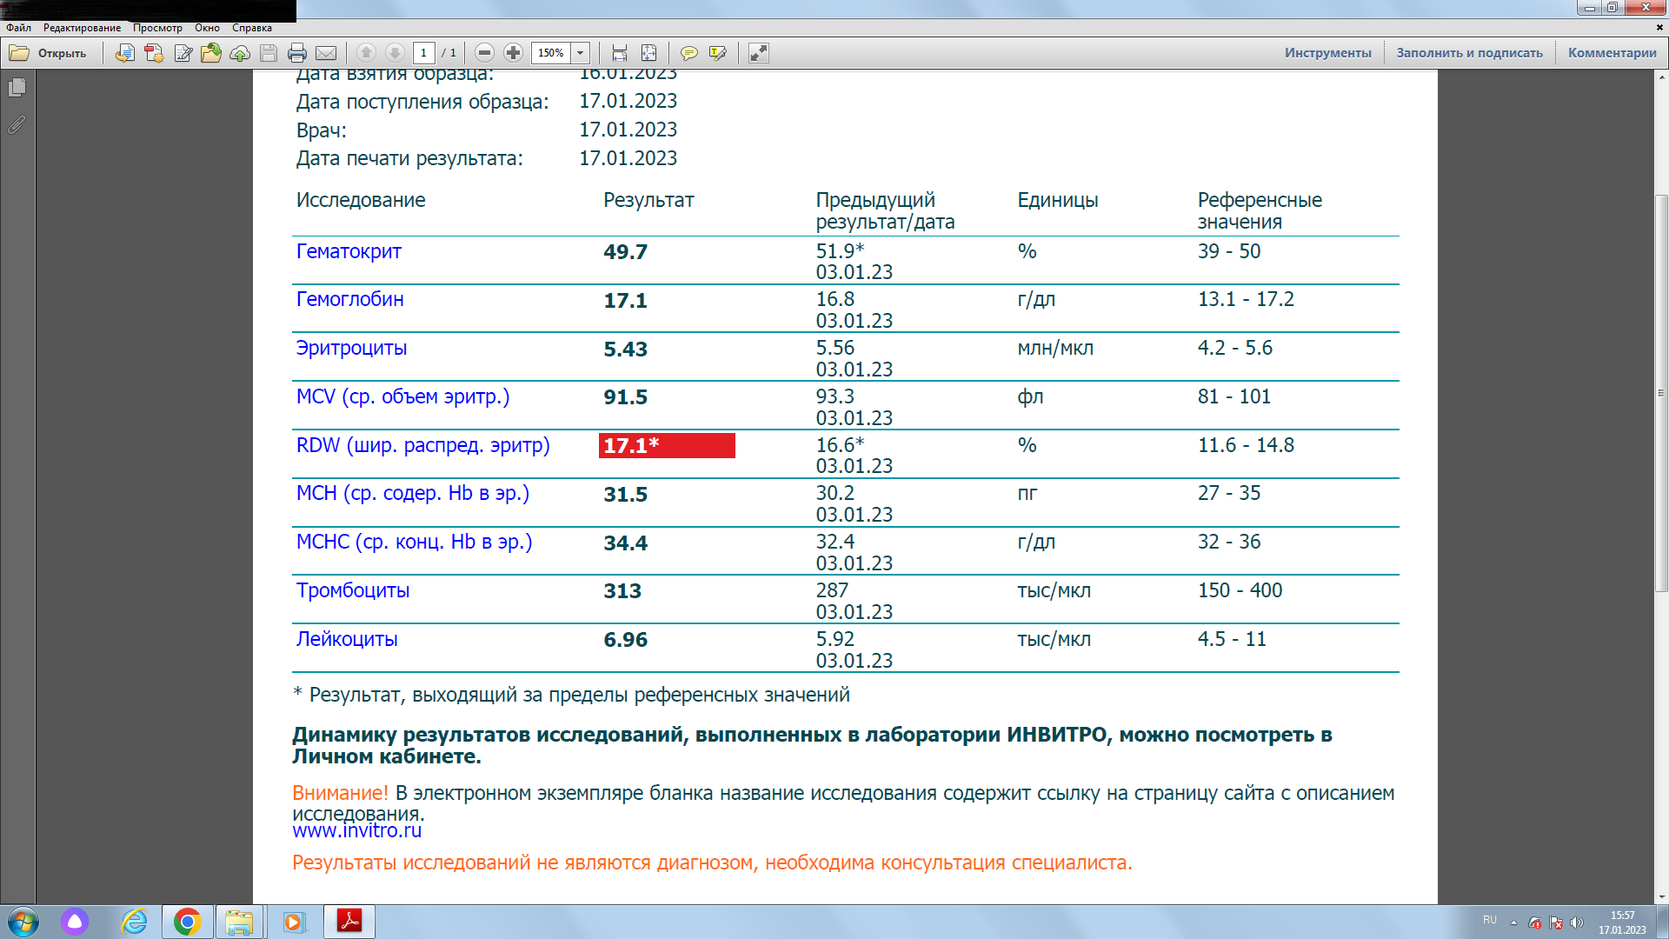The width and height of the screenshot is (1669, 939).
Task: Open Windows Explorer folder in taskbar
Action: click(x=239, y=922)
